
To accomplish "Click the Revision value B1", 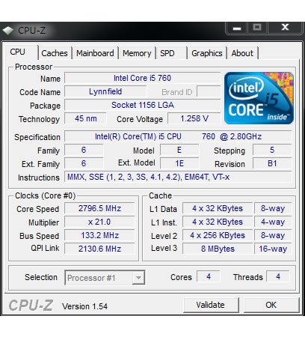I will coord(272,163).
